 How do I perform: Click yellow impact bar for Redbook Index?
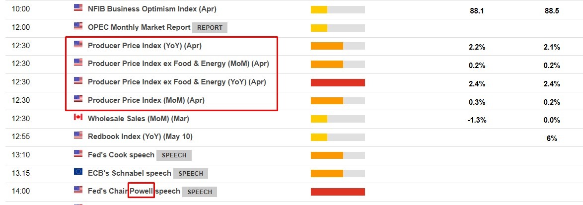pyautogui.click(x=319, y=137)
